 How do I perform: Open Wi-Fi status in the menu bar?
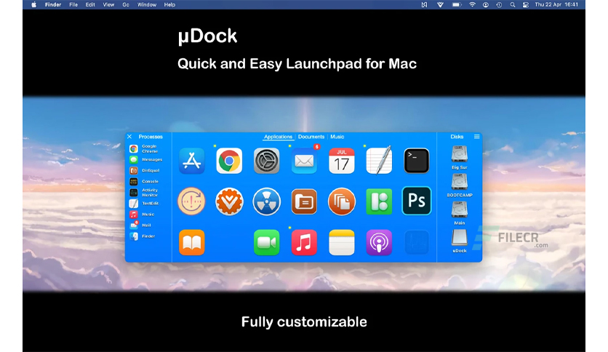coord(472,4)
